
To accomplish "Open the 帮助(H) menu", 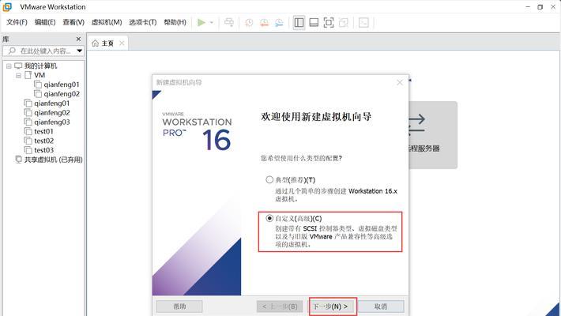I will pyautogui.click(x=175, y=22).
